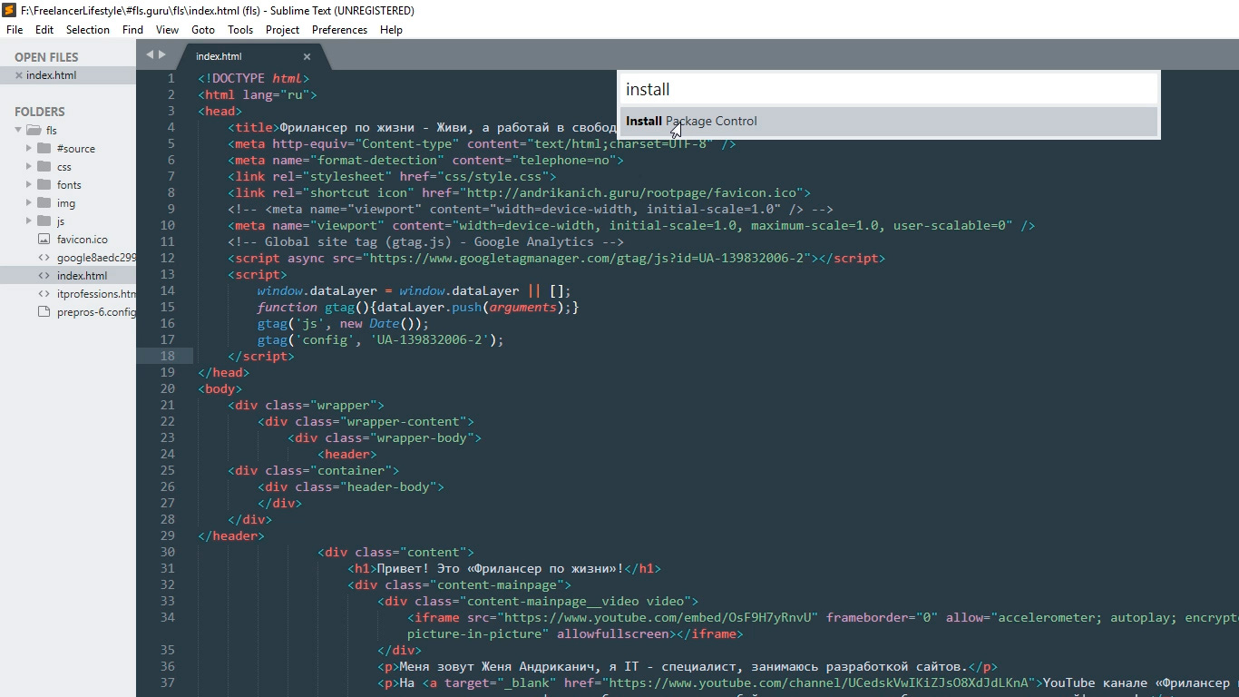1239x697 pixels.
Task: Click line number 1 in the gutter
Action: click(x=171, y=79)
